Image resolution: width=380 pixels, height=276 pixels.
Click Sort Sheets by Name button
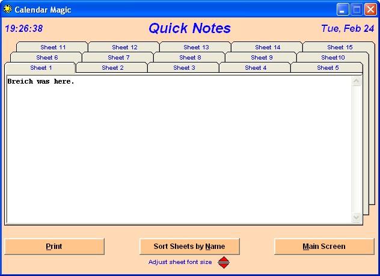point(189,247)
